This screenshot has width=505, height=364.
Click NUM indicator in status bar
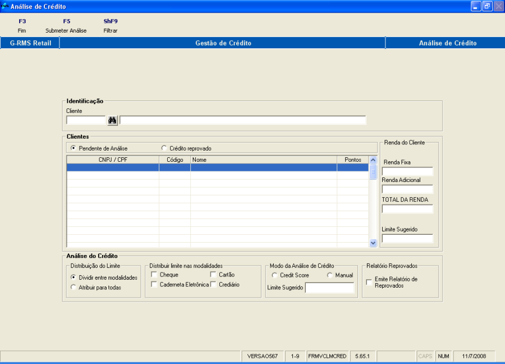pyautogui.click(x=443, y=356)
